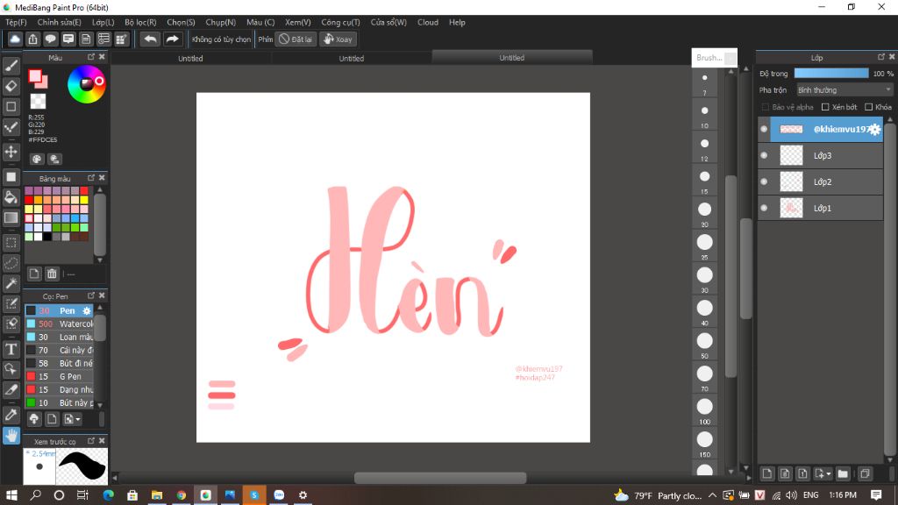898x505 pixels.
Task: Click the Redo arrow button
Action: 172,39
